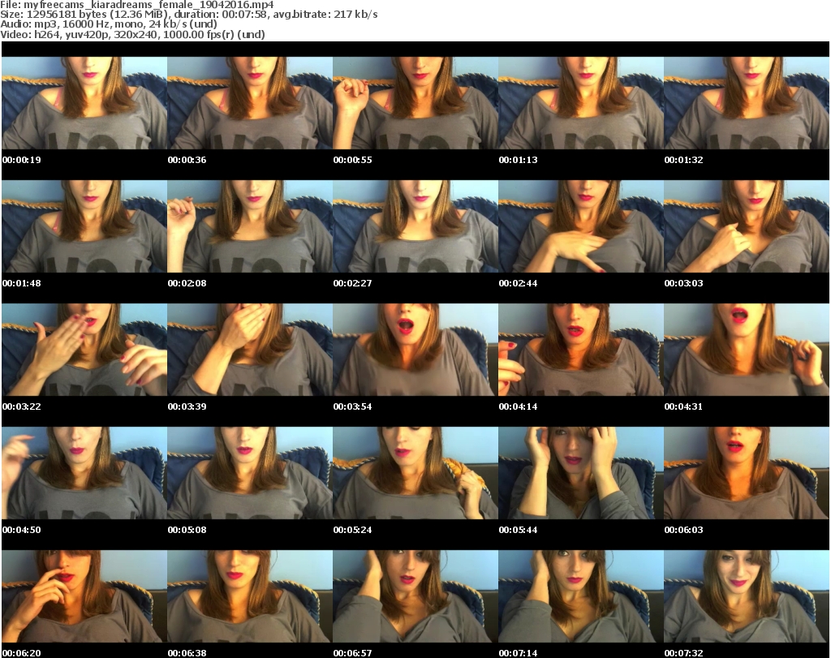Click the thumbnail above timestamp 00:01:13
The width and height of the screenshot is (831, 658).
click(581, 103)
